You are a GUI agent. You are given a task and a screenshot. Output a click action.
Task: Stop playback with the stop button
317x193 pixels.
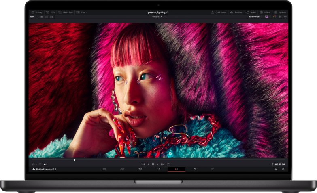[x=153, y=164]
